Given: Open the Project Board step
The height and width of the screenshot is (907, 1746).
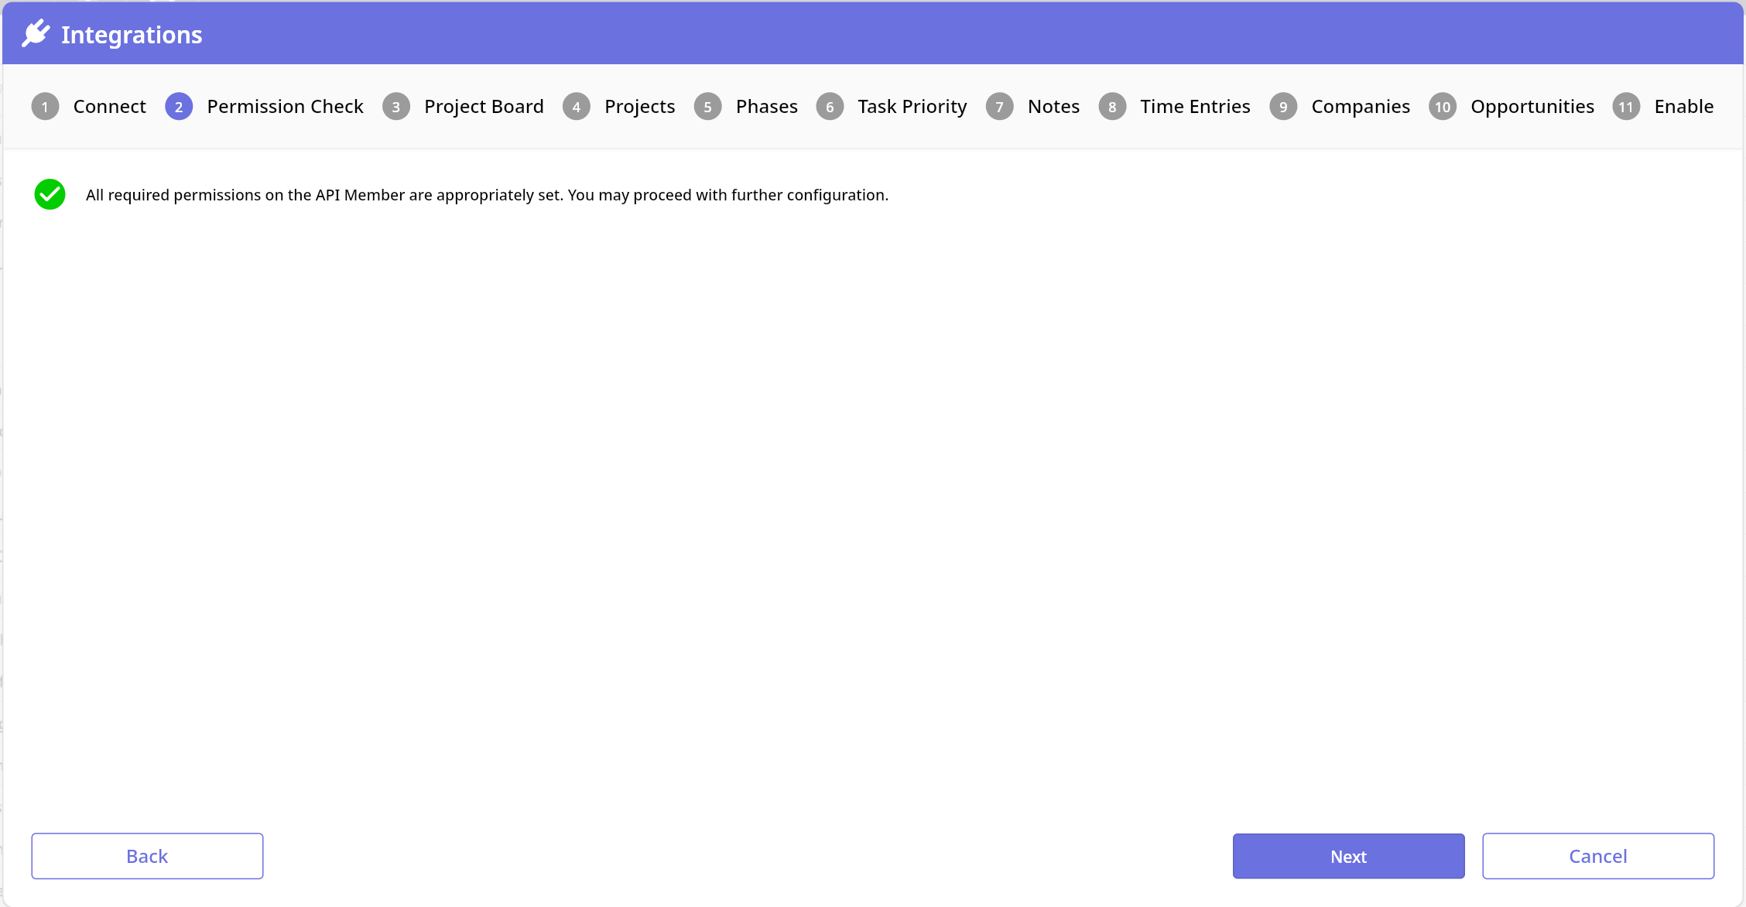Looking at the screenshot, I should point(484,107).
